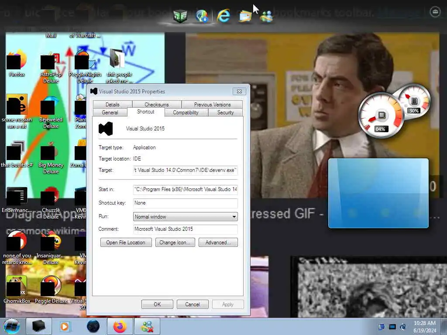Expand the Run window mode dropdown
This screenshot has width=447, height=335.
tap(185, 217)
